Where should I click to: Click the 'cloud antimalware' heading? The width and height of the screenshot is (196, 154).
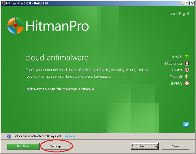[57, 58]
